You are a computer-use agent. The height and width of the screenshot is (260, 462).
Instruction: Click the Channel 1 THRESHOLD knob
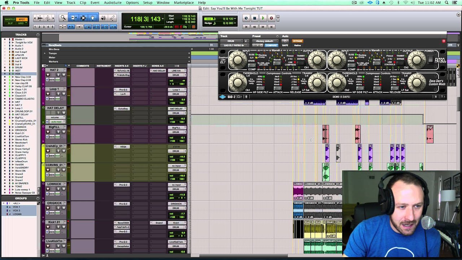[x=238, y=83]
